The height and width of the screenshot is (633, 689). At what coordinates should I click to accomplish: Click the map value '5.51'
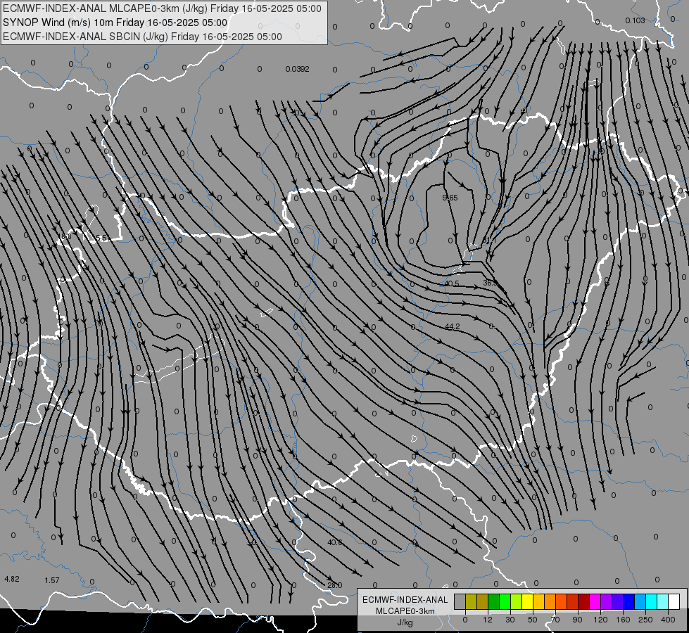tap(102, 238)
